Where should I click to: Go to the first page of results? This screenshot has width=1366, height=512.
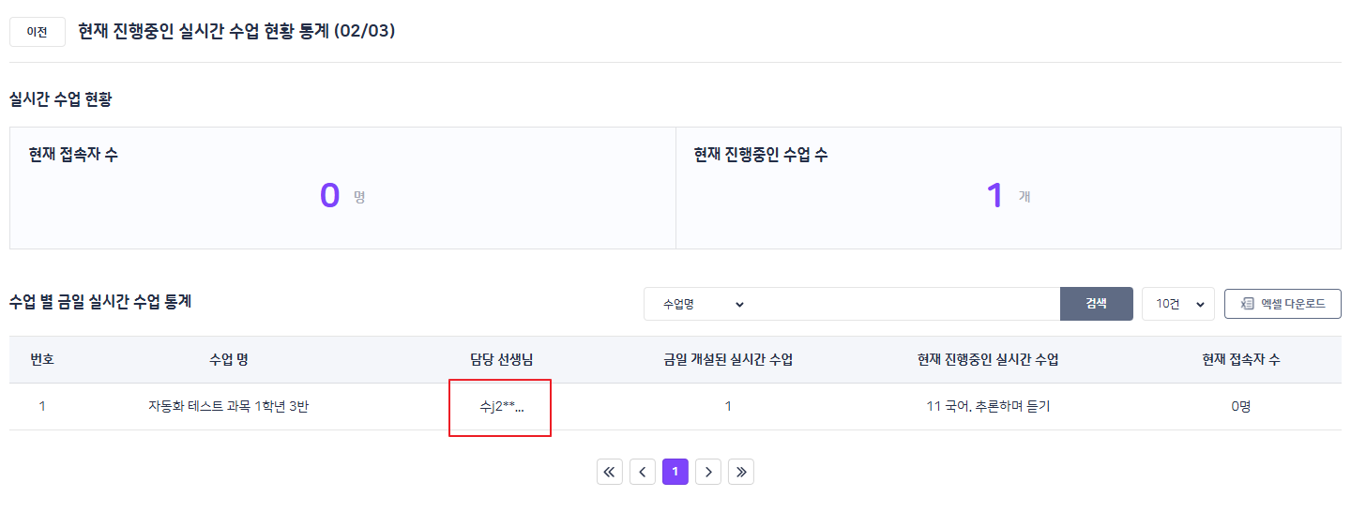pos(610,472)
